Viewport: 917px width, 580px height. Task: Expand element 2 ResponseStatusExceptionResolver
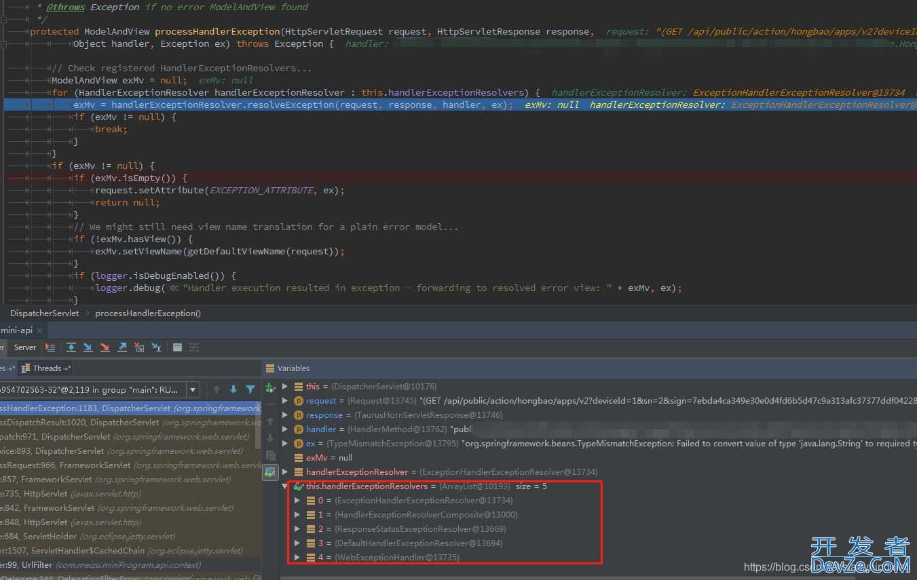(297, 529)
